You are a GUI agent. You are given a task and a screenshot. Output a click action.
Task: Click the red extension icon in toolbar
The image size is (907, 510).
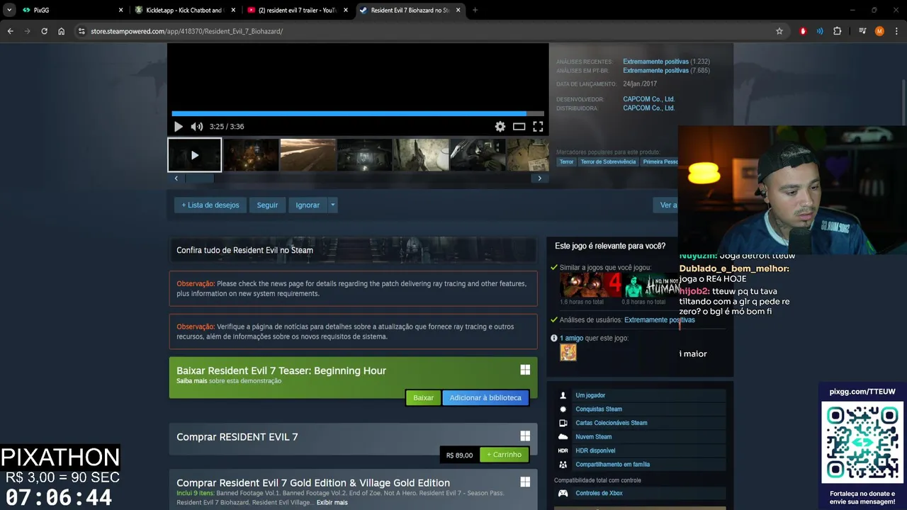803,31
